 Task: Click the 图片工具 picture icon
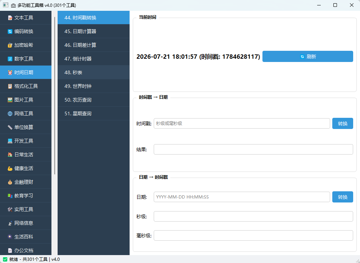click(x=10, y=100)
